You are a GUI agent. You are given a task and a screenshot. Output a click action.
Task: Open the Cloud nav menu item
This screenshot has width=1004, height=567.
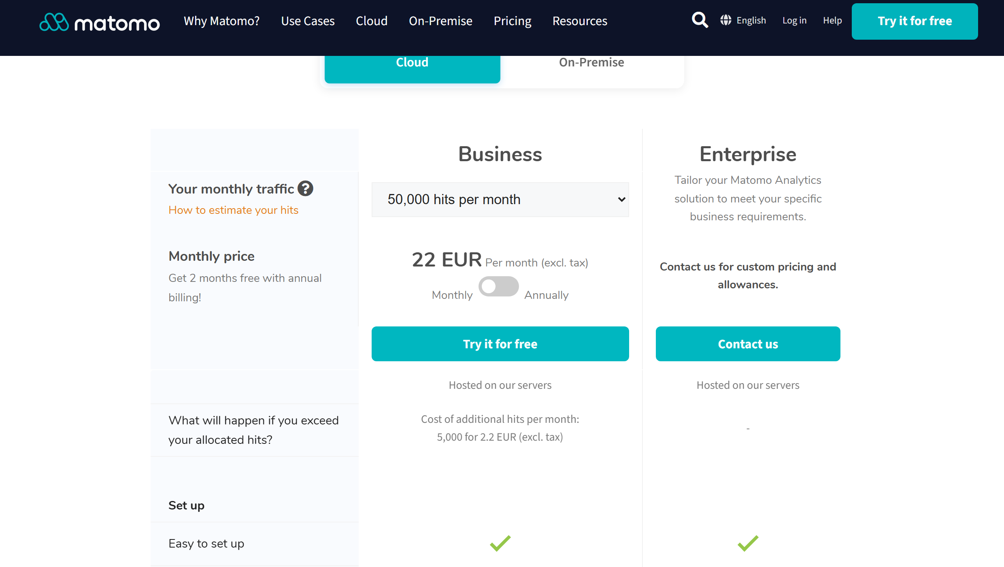pos(372,21)
